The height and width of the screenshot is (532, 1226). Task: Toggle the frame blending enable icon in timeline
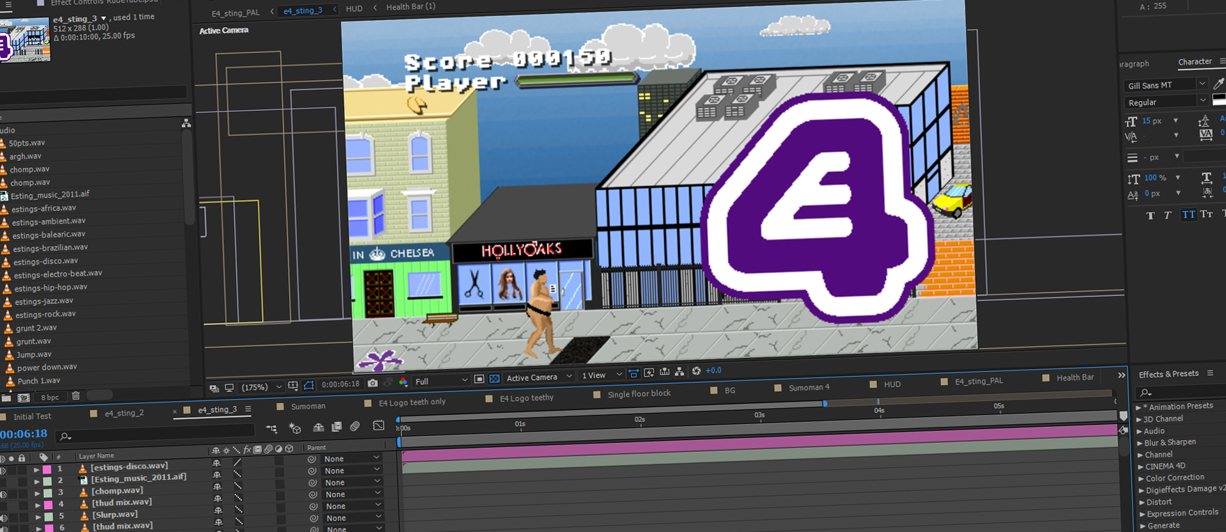[336, 426]
